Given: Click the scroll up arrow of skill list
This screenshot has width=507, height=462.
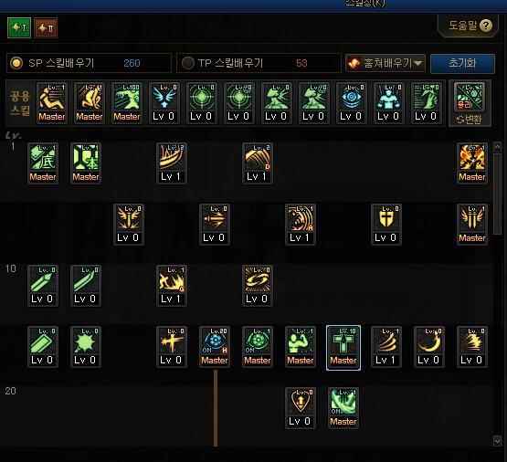Looking at the screenshot, I should click(497, 147).
